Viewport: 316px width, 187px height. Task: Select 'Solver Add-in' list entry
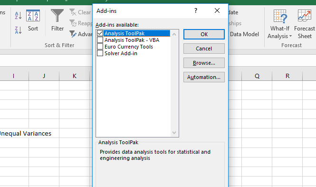tap(121, 53)
